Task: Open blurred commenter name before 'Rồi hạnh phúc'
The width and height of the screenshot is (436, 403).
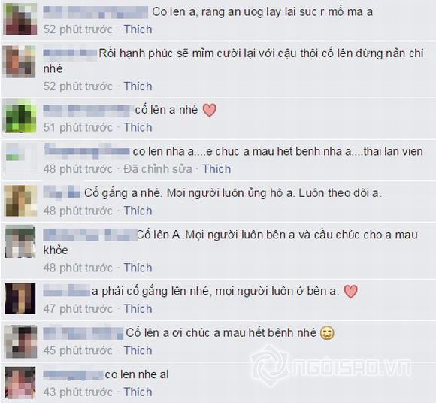Action: click(70, 53)
